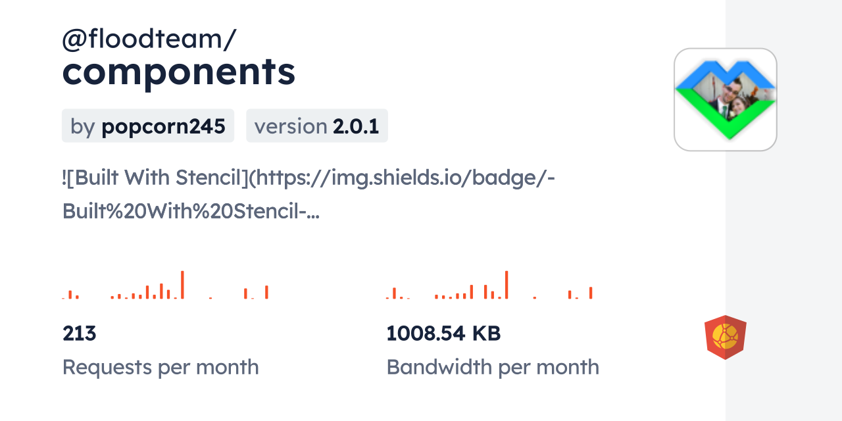Click the wedding photo inside the logo
This screenshot has height=421, width=842.
731,97
